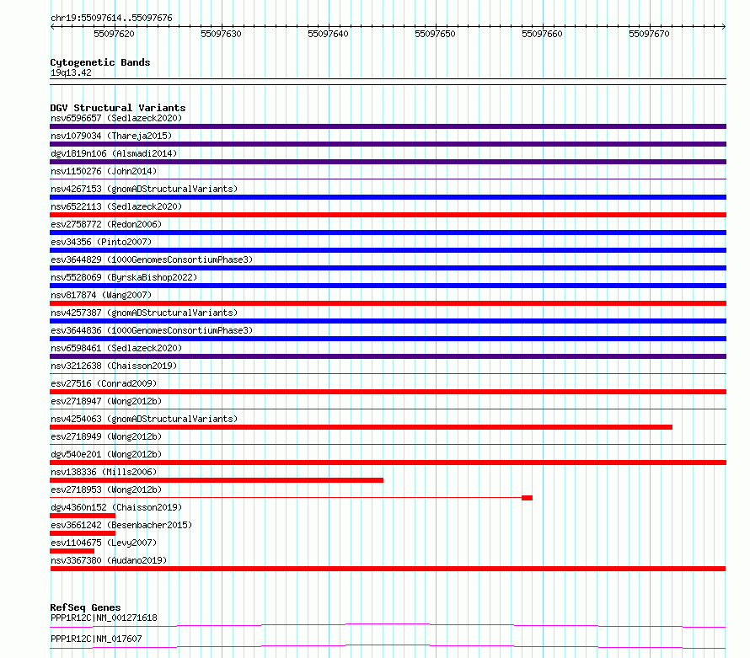
Task: Select the esv2718953 (Wong2012b) label
Action: (x=106, y=489)
